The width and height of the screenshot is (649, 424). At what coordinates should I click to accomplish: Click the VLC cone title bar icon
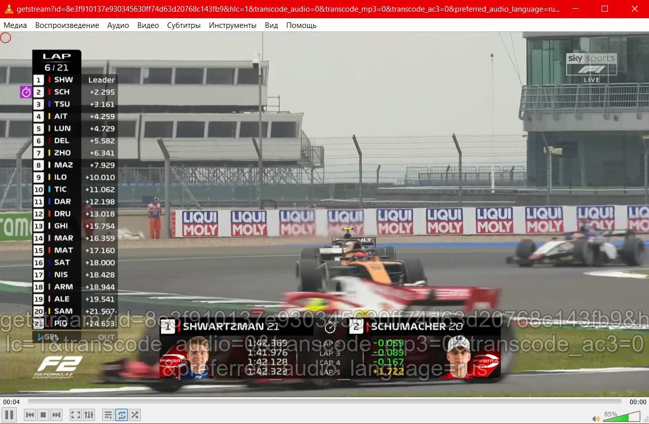pos(9,9)
